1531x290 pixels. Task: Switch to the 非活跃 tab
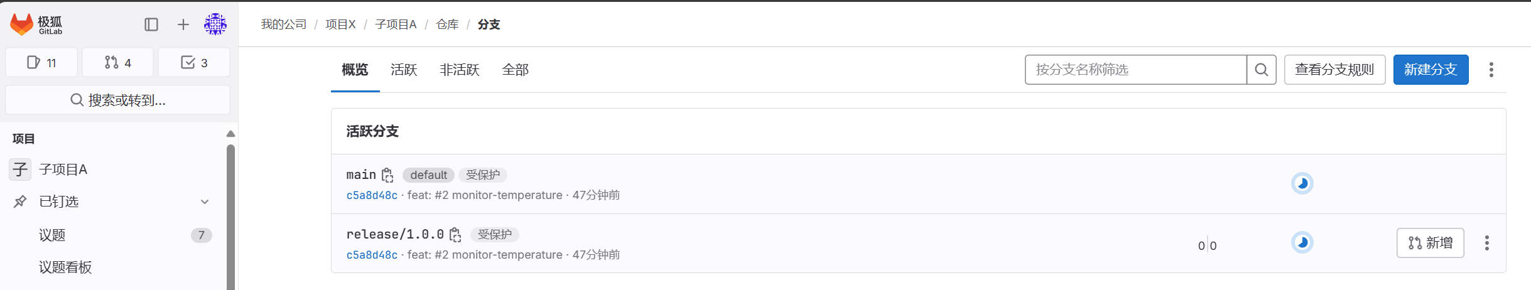pyautogui.click(x=460, y=70)
